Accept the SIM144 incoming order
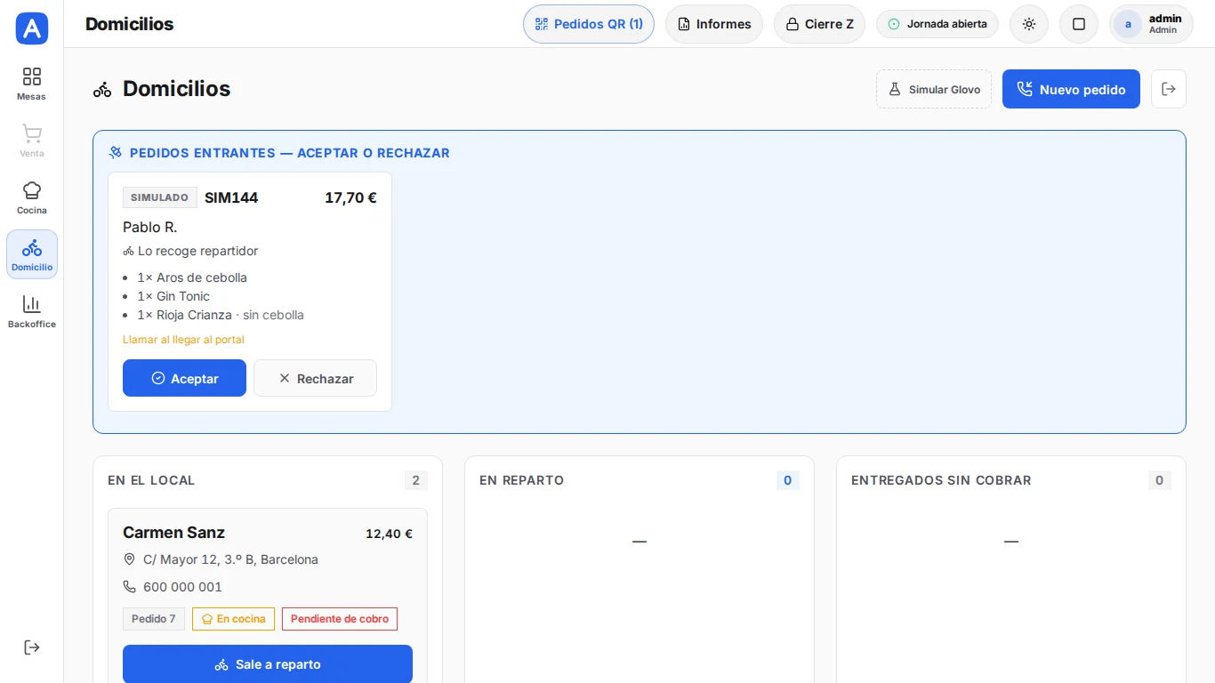Viewport: 1215px width, 683px height. 184,378
